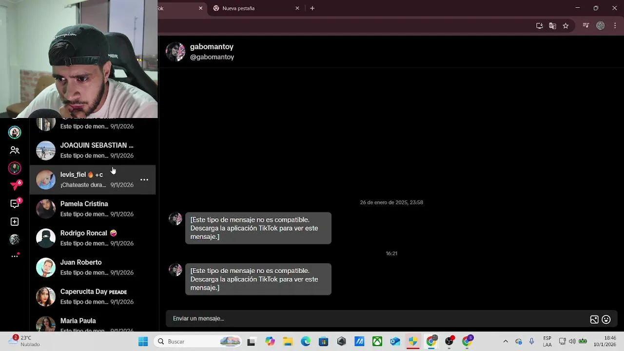Click the Upload plus icon in sidebar
The image size is (624, 351).
coord(15,222)
